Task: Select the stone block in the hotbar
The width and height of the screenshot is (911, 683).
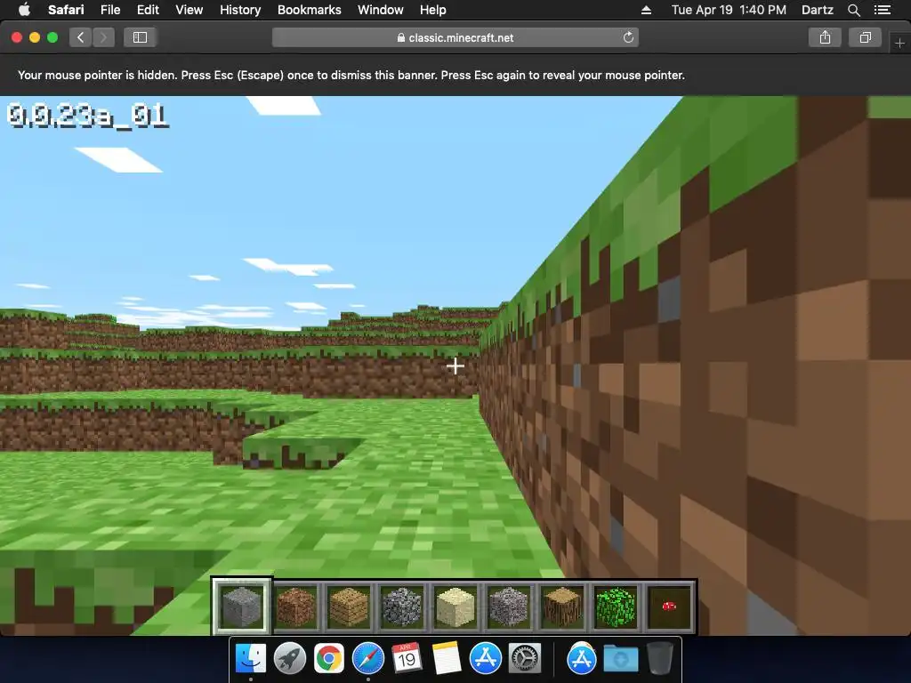Action: point(242,607)
